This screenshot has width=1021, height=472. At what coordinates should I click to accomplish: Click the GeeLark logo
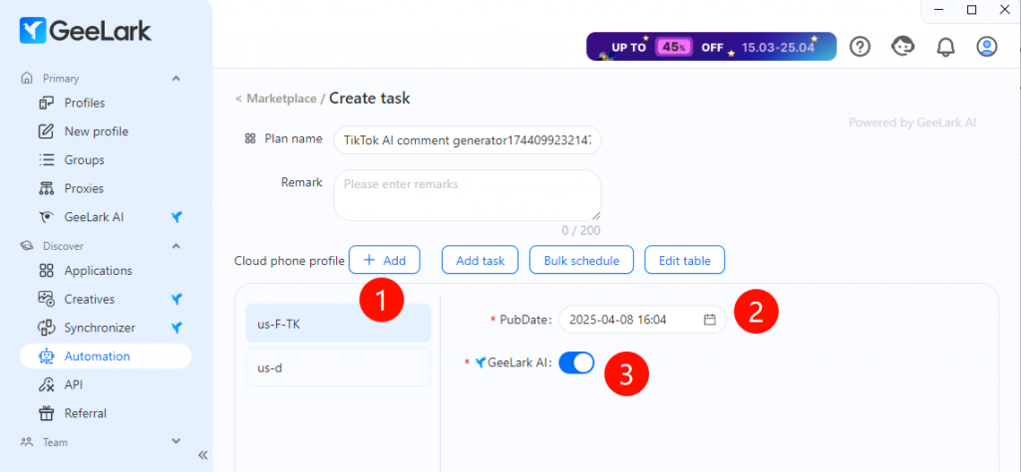[x=86, y=31]
